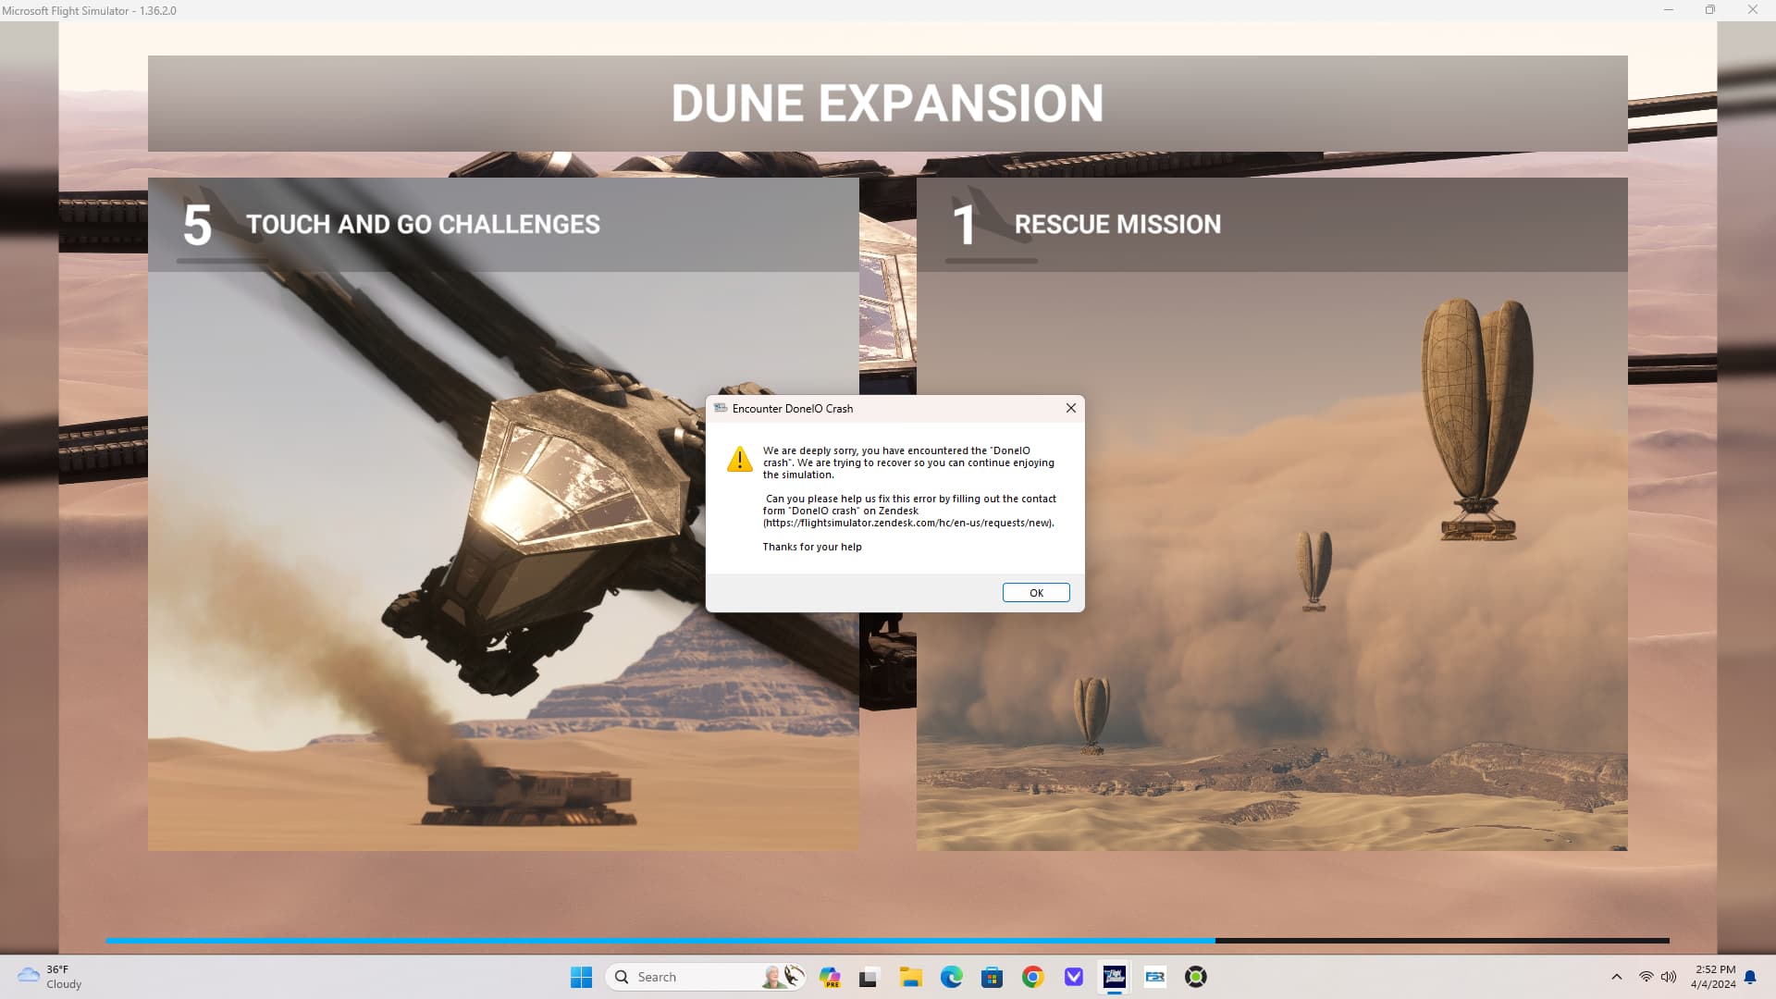1776x999 pixels.
Task: Launch Google Chrome from the taskbar
Action: [1032, 977]
